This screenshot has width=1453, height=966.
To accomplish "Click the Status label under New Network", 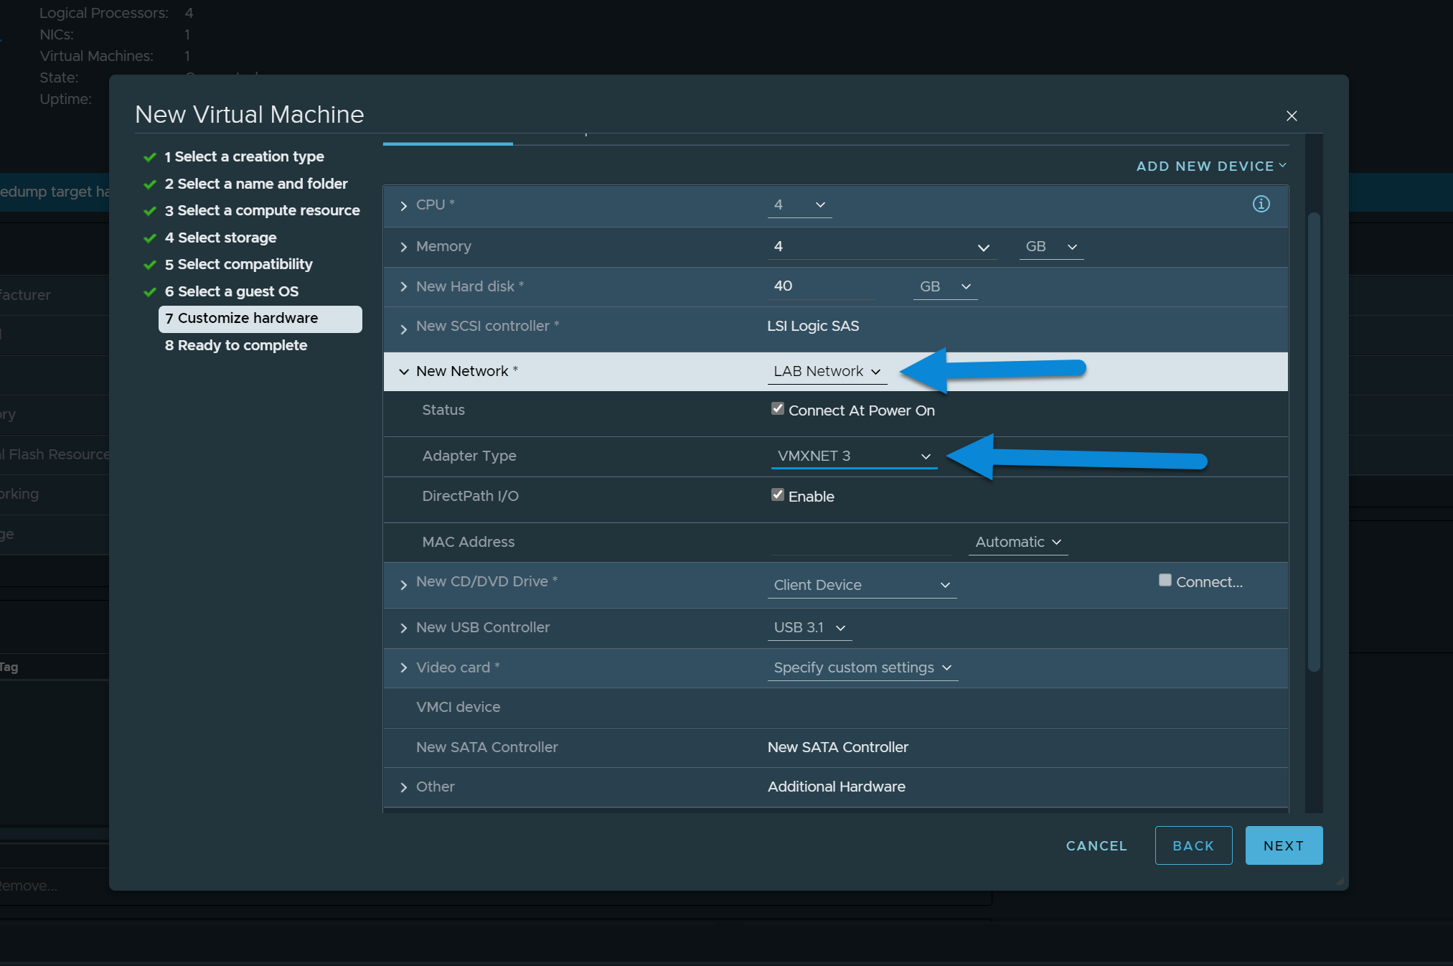I will point(443,410).
